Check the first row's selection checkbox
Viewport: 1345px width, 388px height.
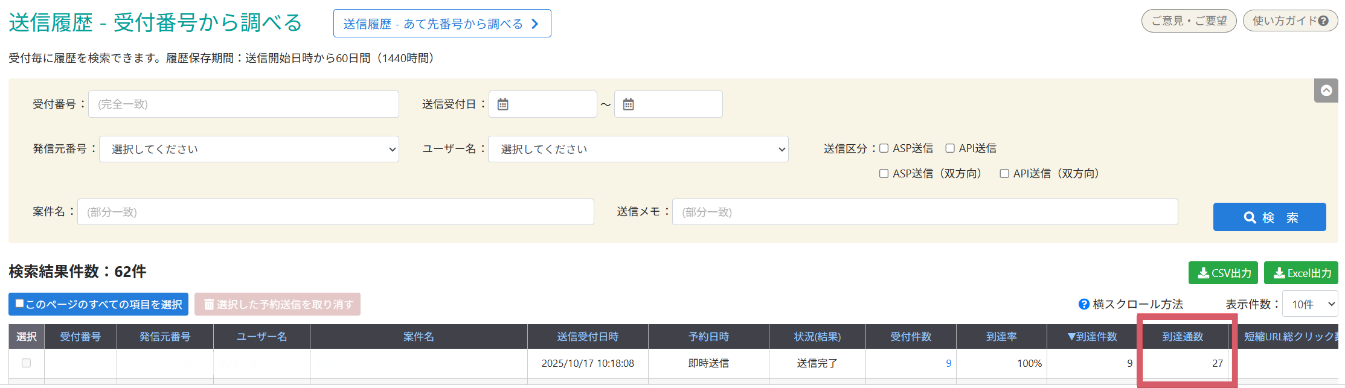[26, 363]
